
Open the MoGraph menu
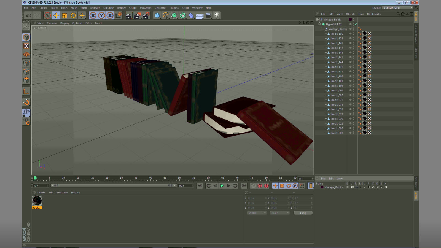[146, 8]
